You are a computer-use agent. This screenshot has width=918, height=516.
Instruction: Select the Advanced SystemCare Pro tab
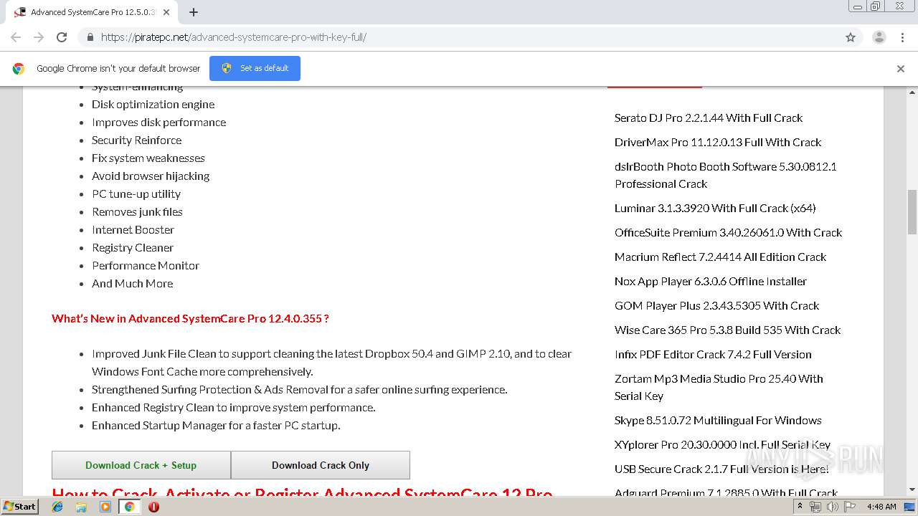click(93, 12)
